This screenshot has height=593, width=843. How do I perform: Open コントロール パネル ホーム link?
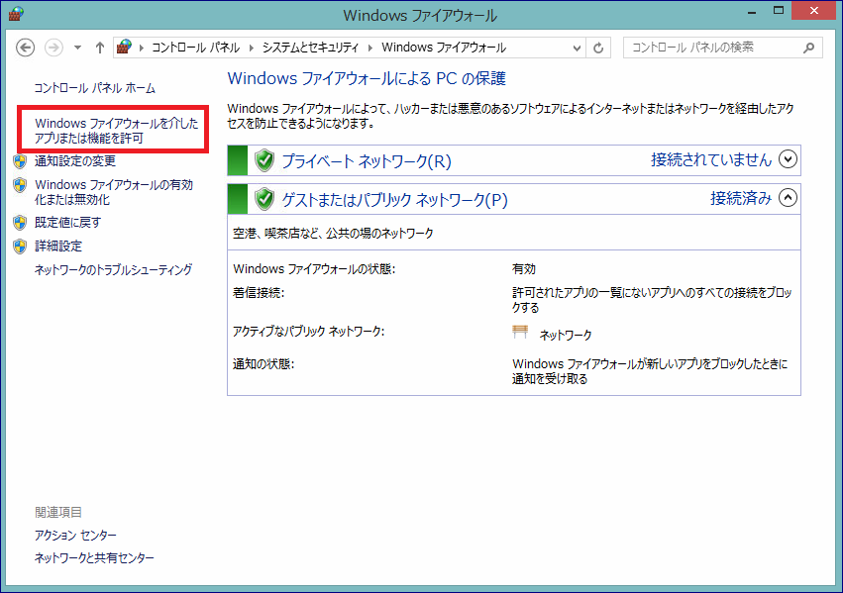coord(95,88)
